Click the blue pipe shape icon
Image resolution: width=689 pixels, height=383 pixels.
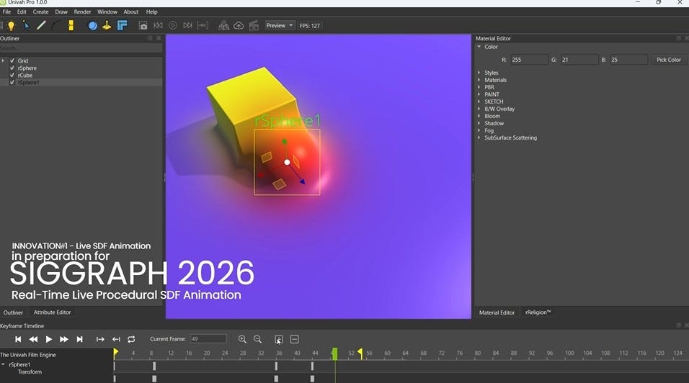coord(122,25)
